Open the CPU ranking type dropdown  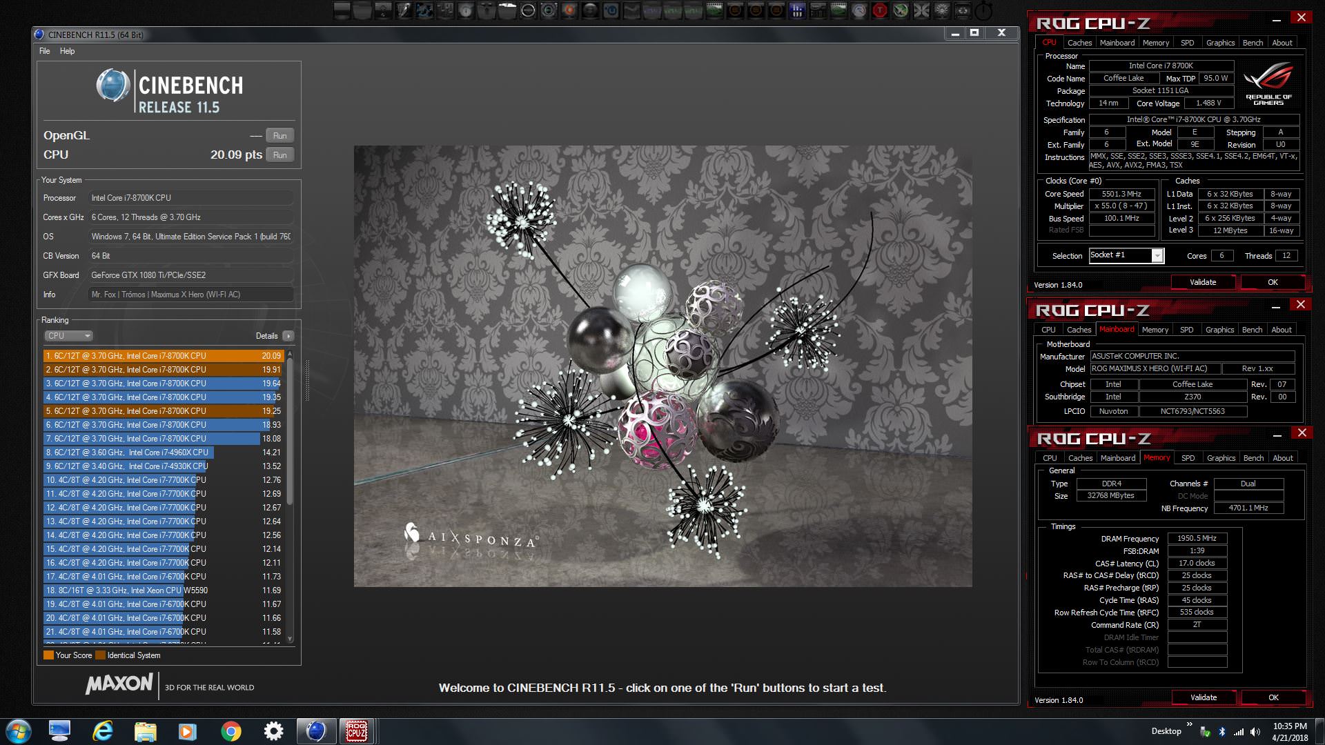(68, 336)
